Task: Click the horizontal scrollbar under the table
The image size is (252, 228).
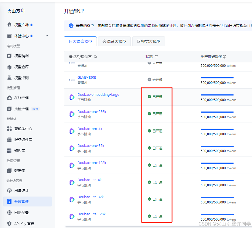Action: 159,227
